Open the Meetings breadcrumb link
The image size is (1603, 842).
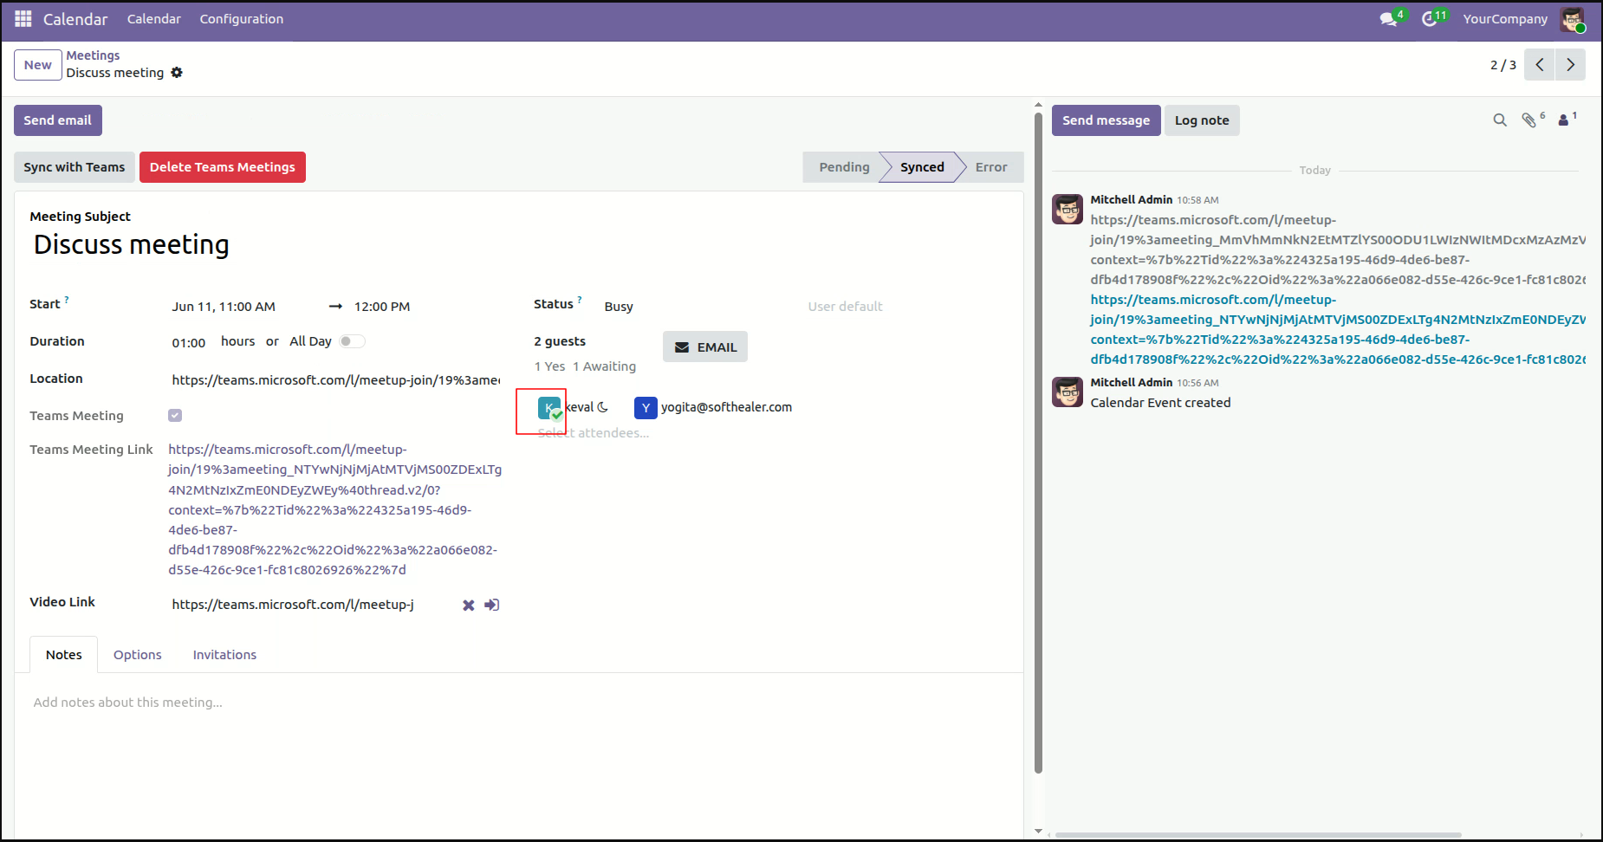point(94,55)
